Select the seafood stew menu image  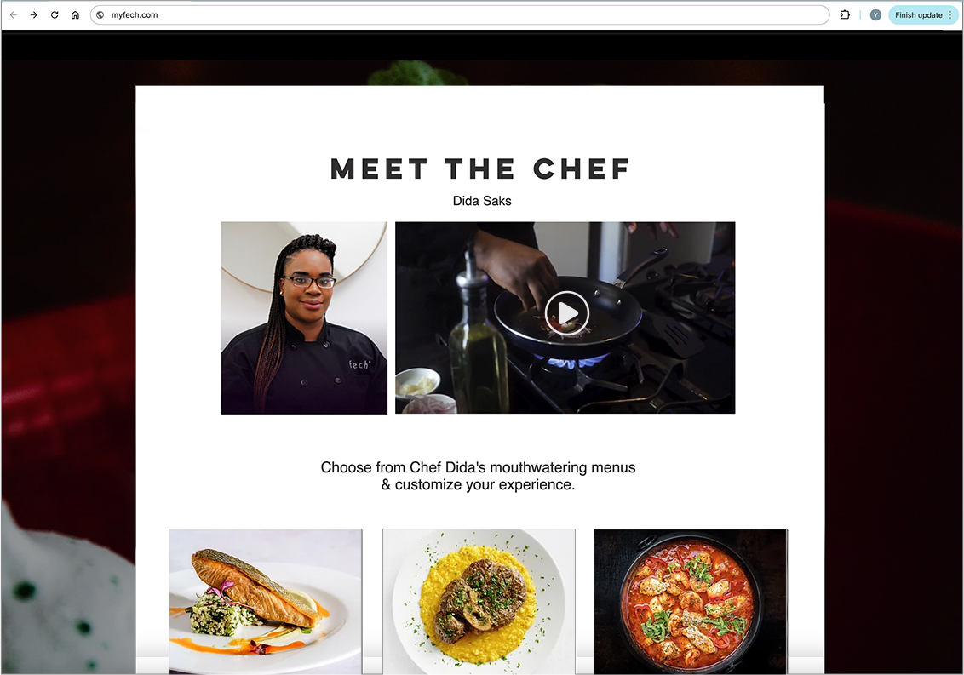[691, 601]
